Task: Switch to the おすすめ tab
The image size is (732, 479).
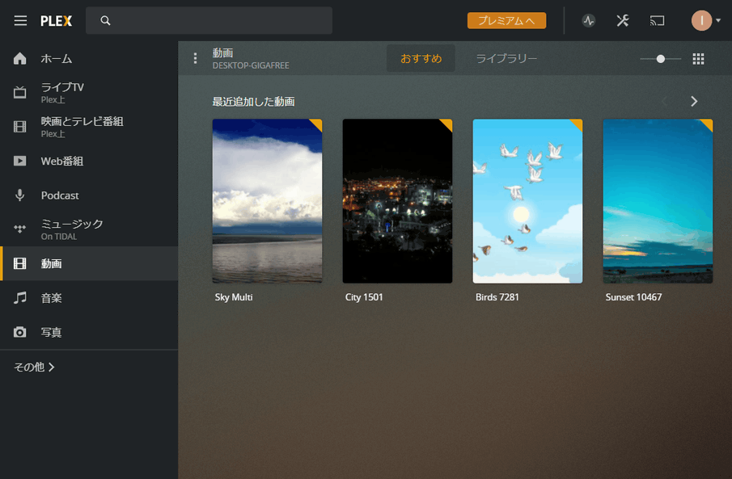Action: click(421, 58)
